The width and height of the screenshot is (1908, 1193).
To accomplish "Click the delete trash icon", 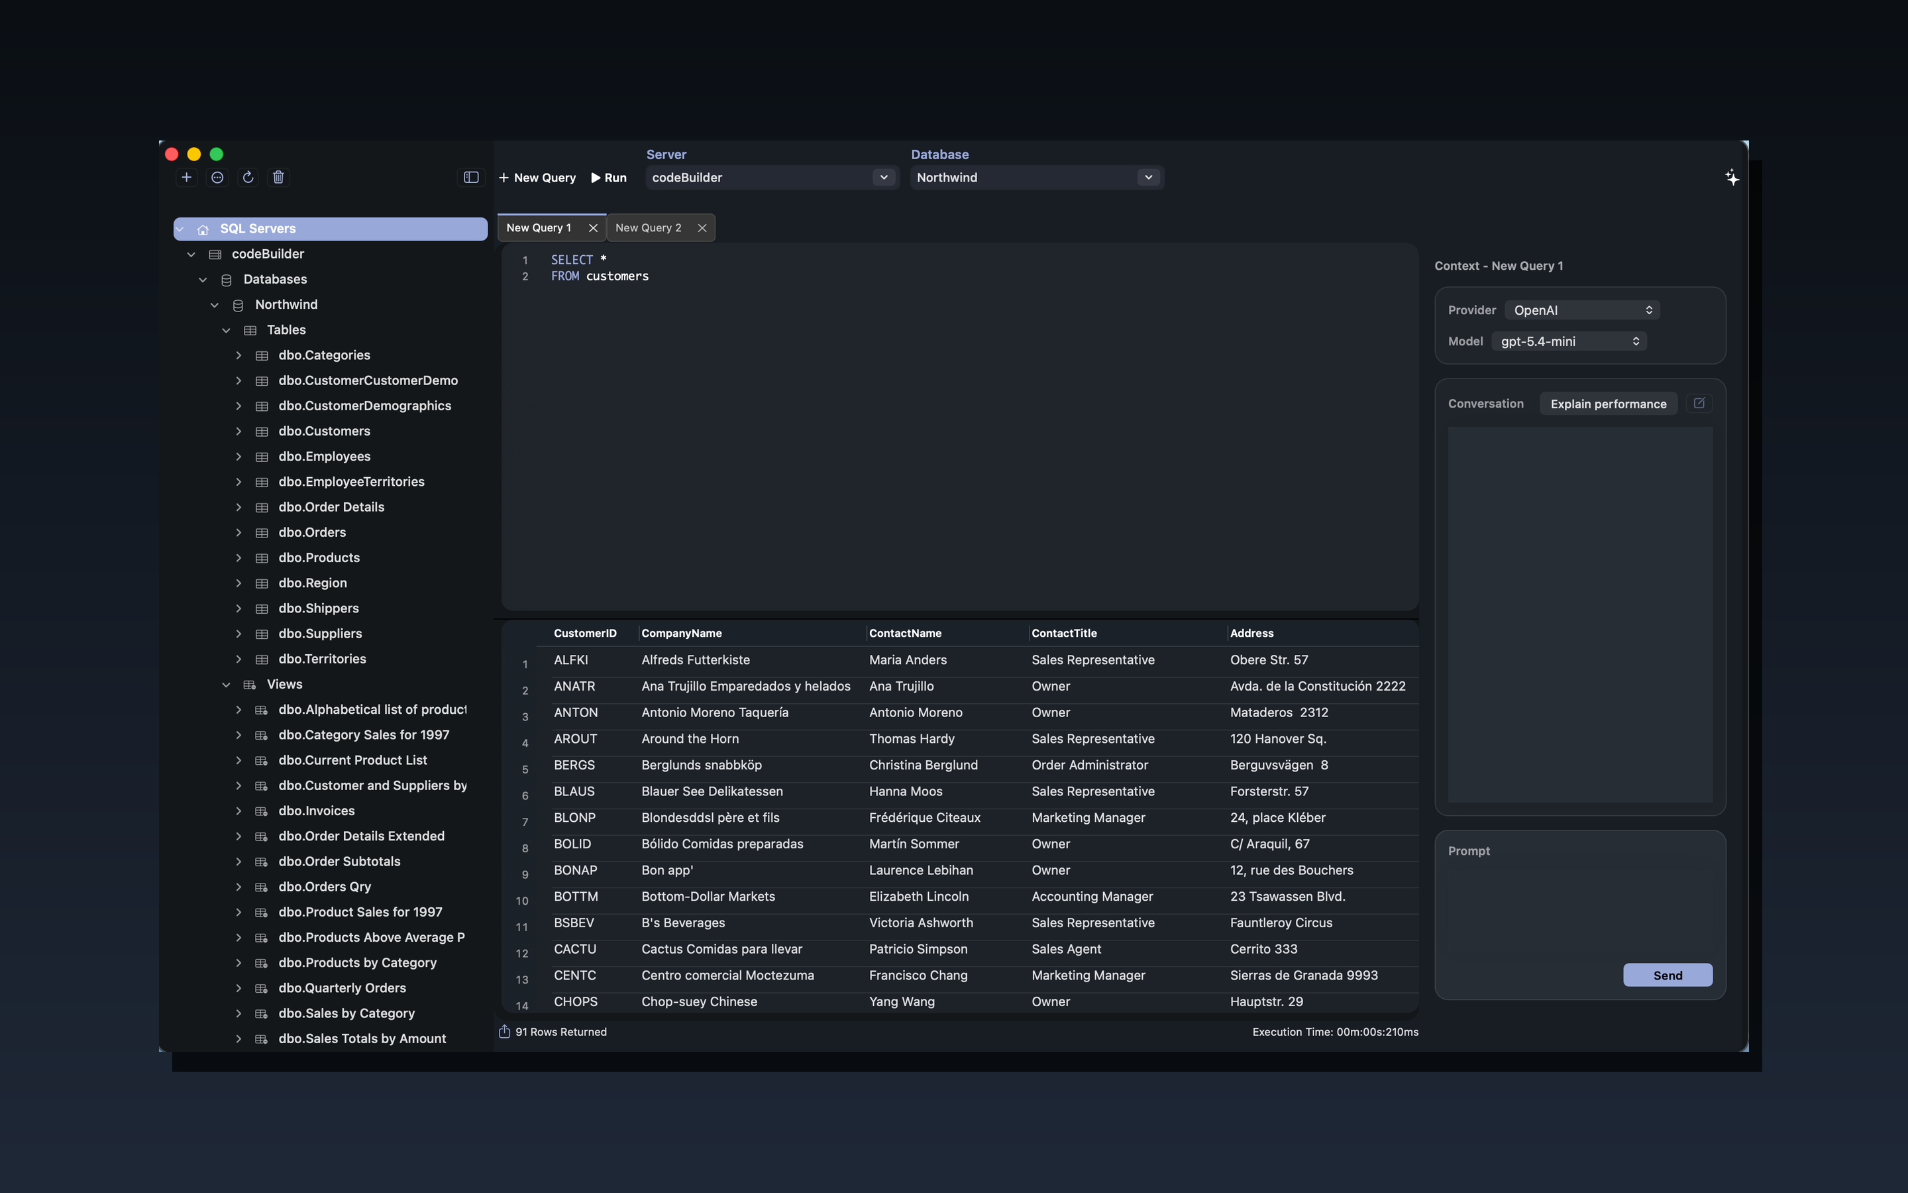I will (278, 178).
